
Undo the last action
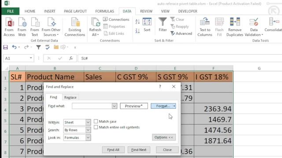coord(14,47)
